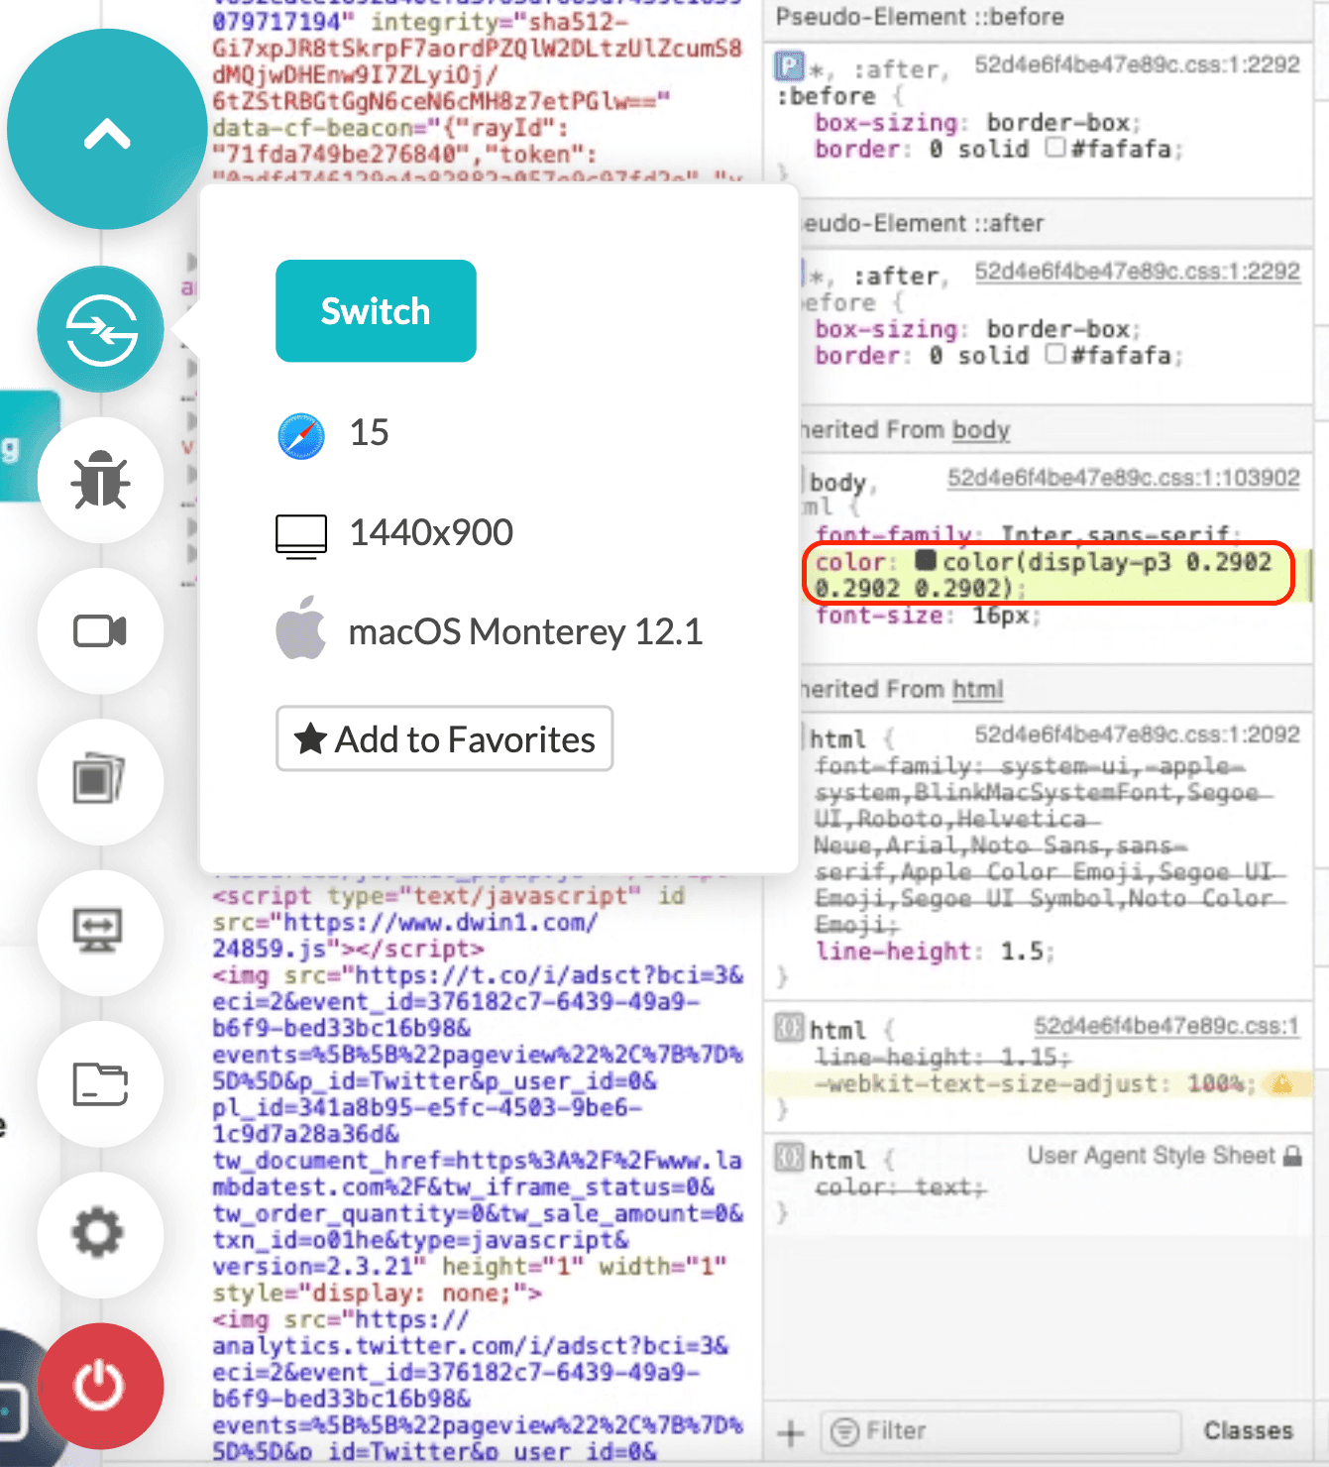
Task: Click the filter icon in the Filter field
Action: pyautogui.click(x=844, y=1431)
